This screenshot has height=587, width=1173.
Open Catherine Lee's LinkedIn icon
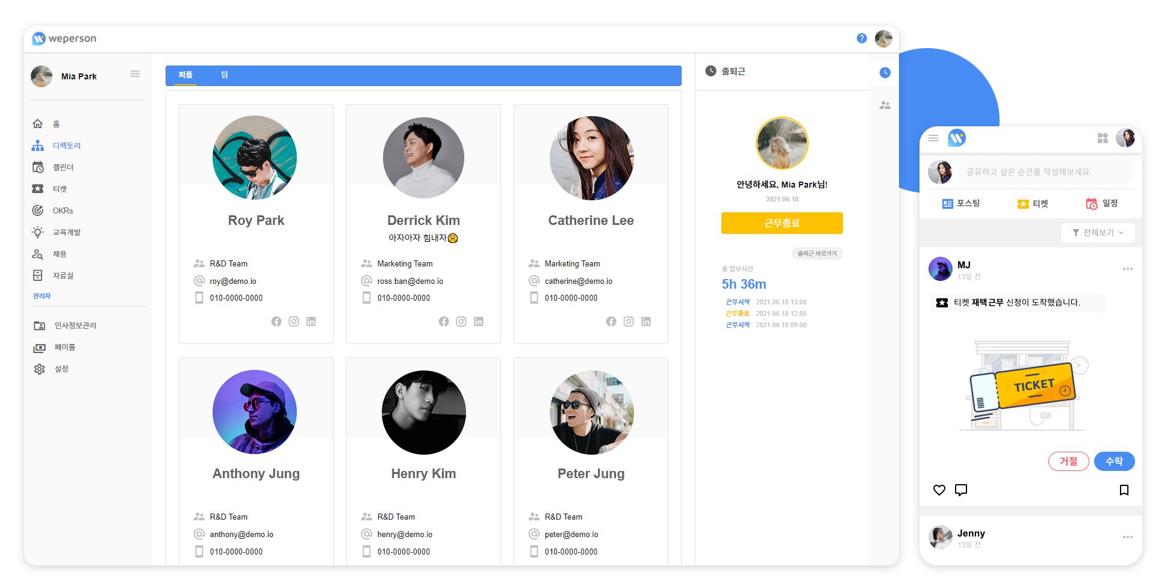pos(646,322)
